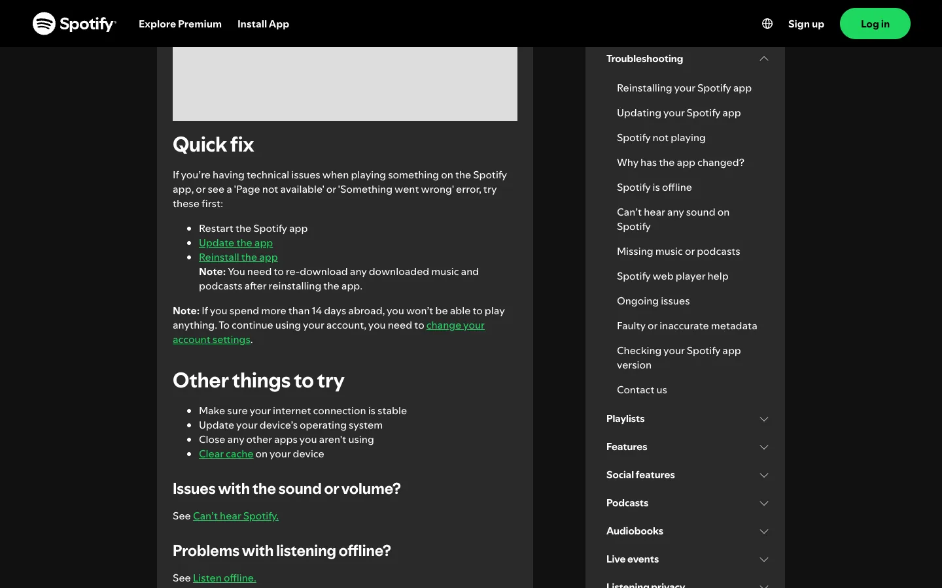942x588 pixels.
Task: Open the Can't hear Spotify. link
Action: (x=235, y=516)
